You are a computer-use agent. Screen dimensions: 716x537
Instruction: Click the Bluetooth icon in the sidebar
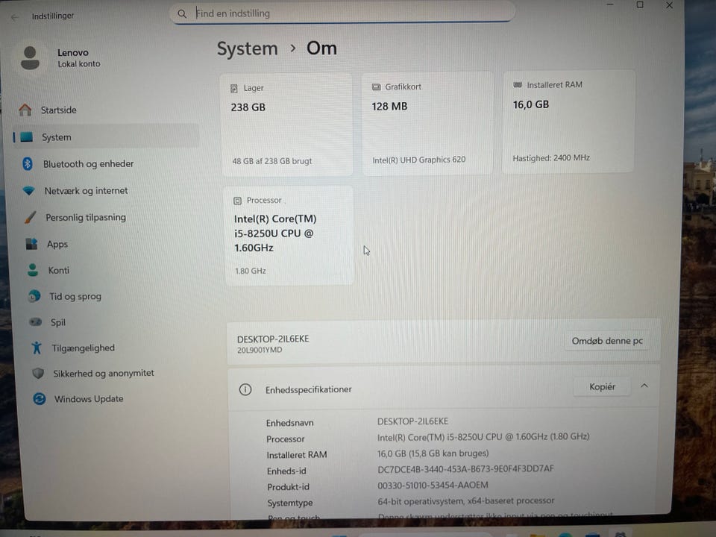(x=28, y=163)
